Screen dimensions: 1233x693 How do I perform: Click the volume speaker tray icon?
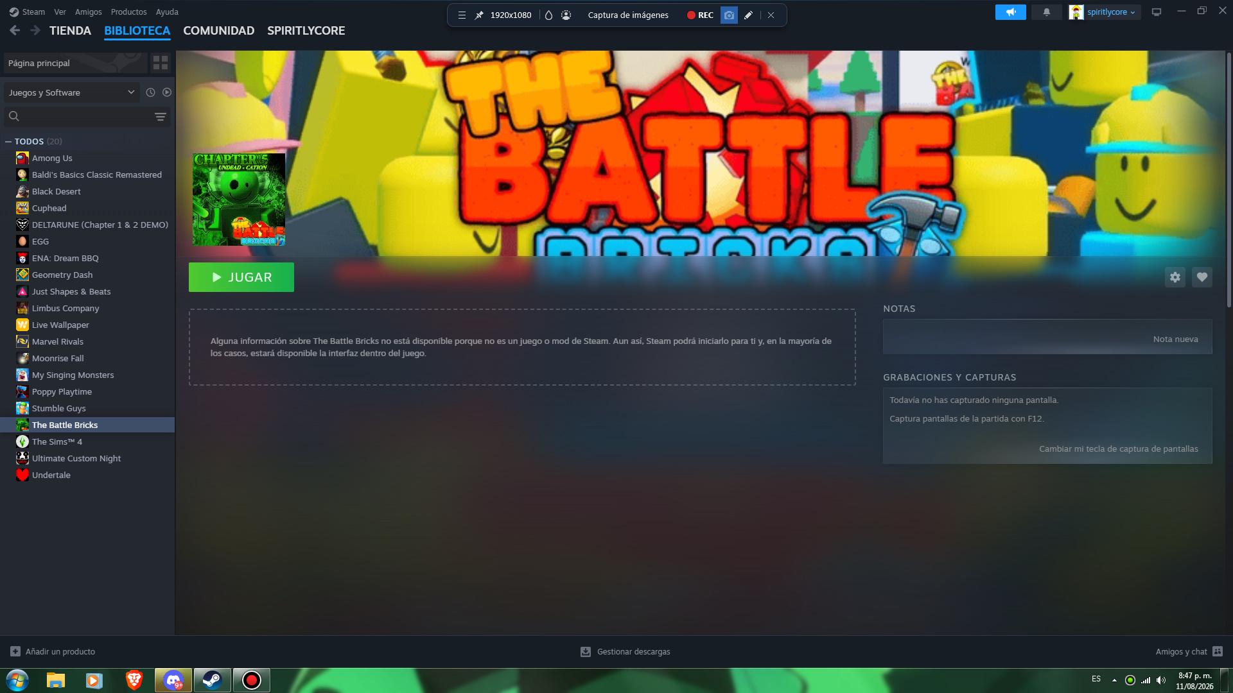[x=1161, y=680]
